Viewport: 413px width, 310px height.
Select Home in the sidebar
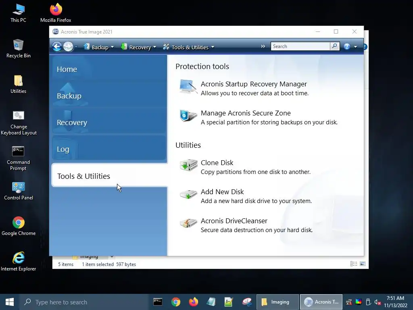pos(109,69)
